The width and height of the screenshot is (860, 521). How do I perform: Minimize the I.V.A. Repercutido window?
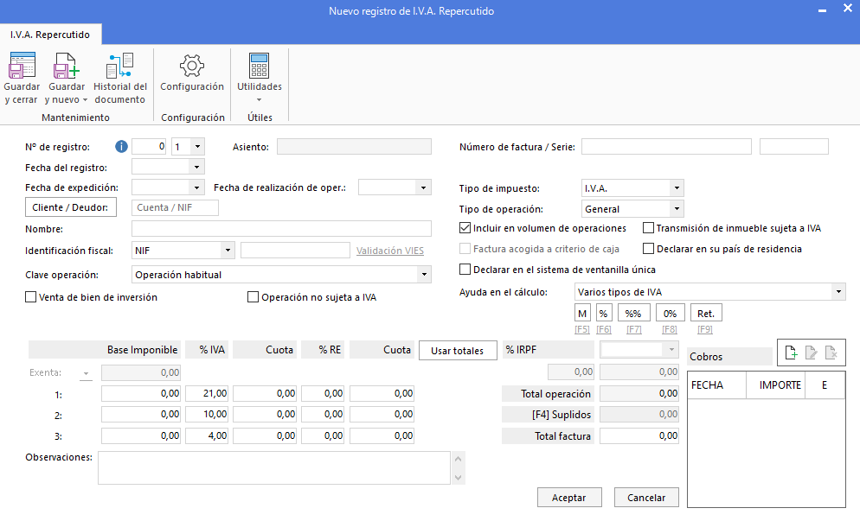coord(822,10)
